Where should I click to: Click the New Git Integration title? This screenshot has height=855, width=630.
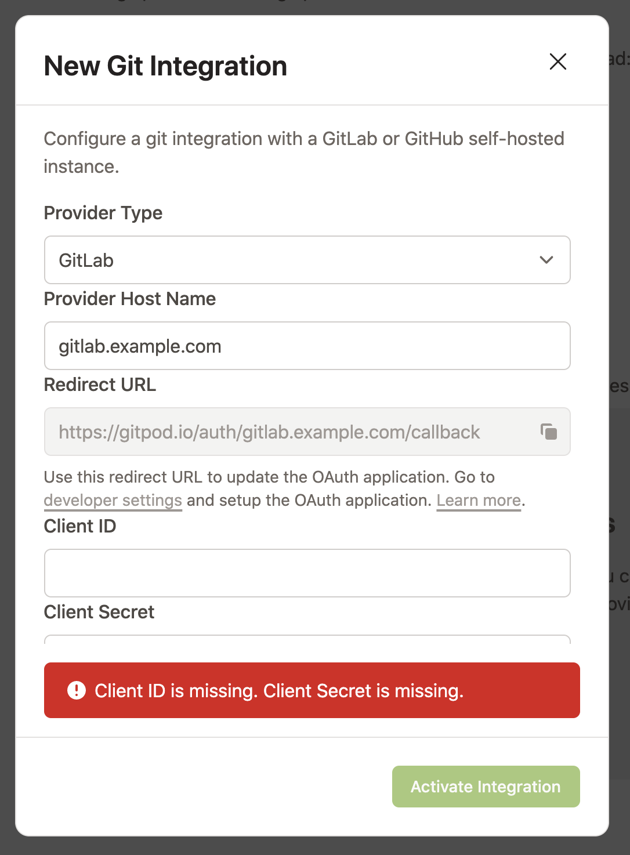pyautogui.click(x=165, y=66)
